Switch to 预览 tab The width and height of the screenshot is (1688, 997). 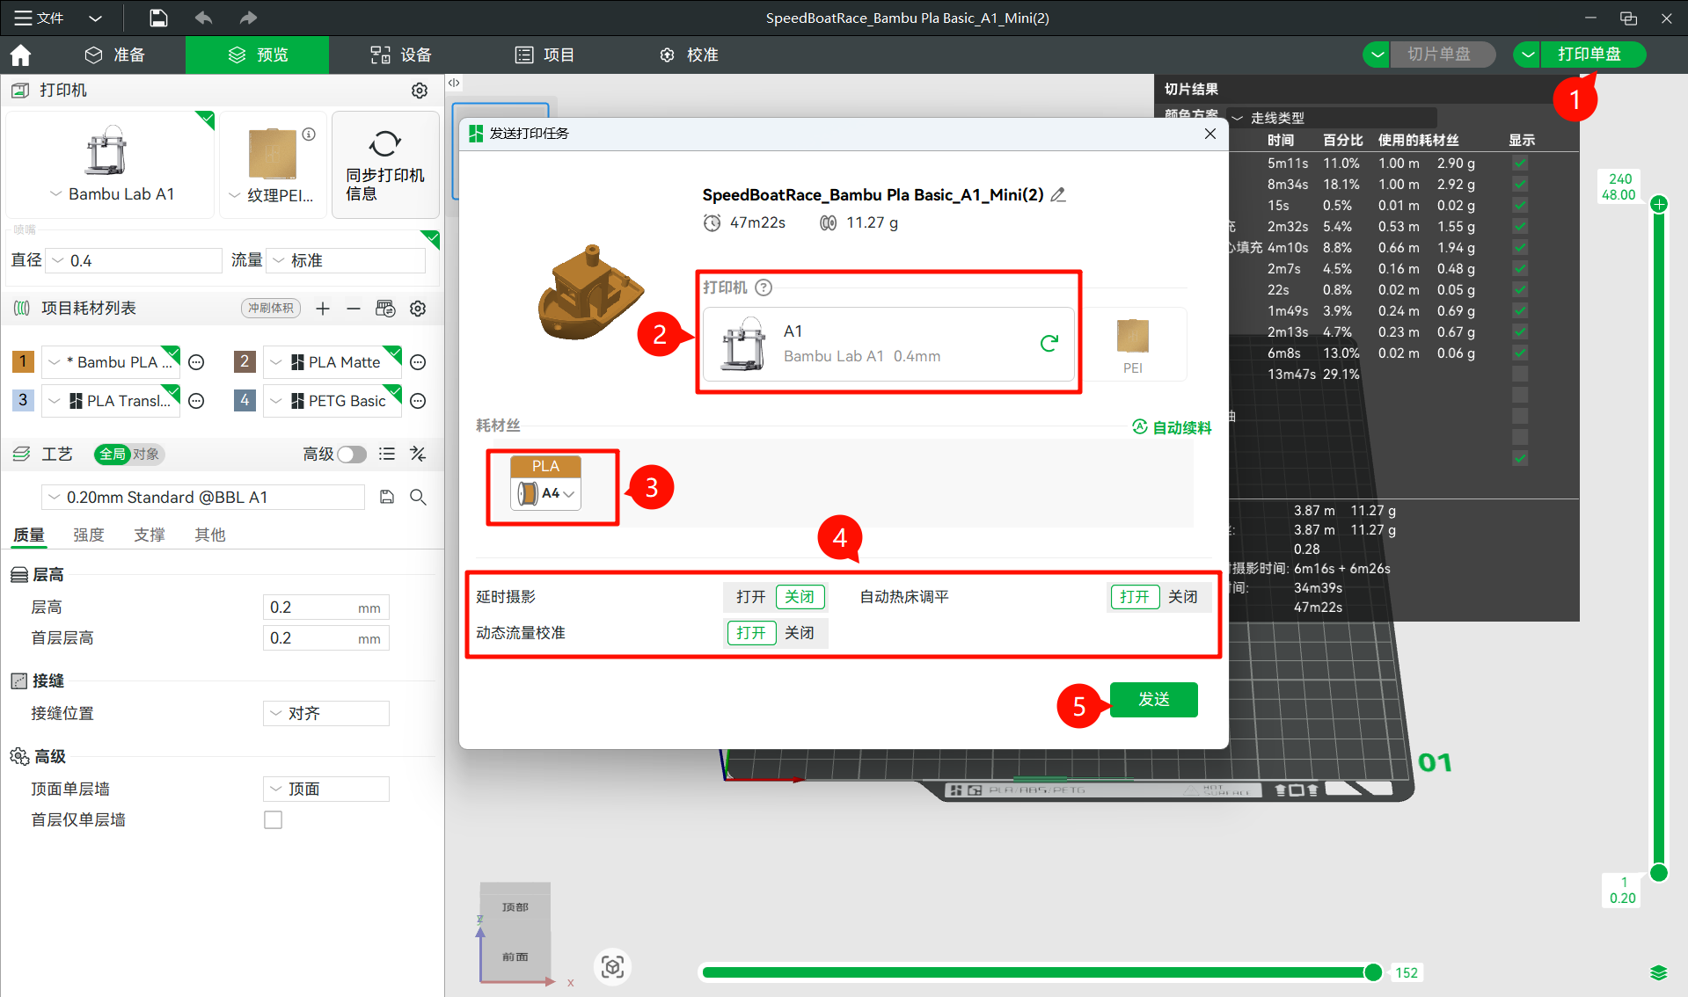click(x=258, y=55)
